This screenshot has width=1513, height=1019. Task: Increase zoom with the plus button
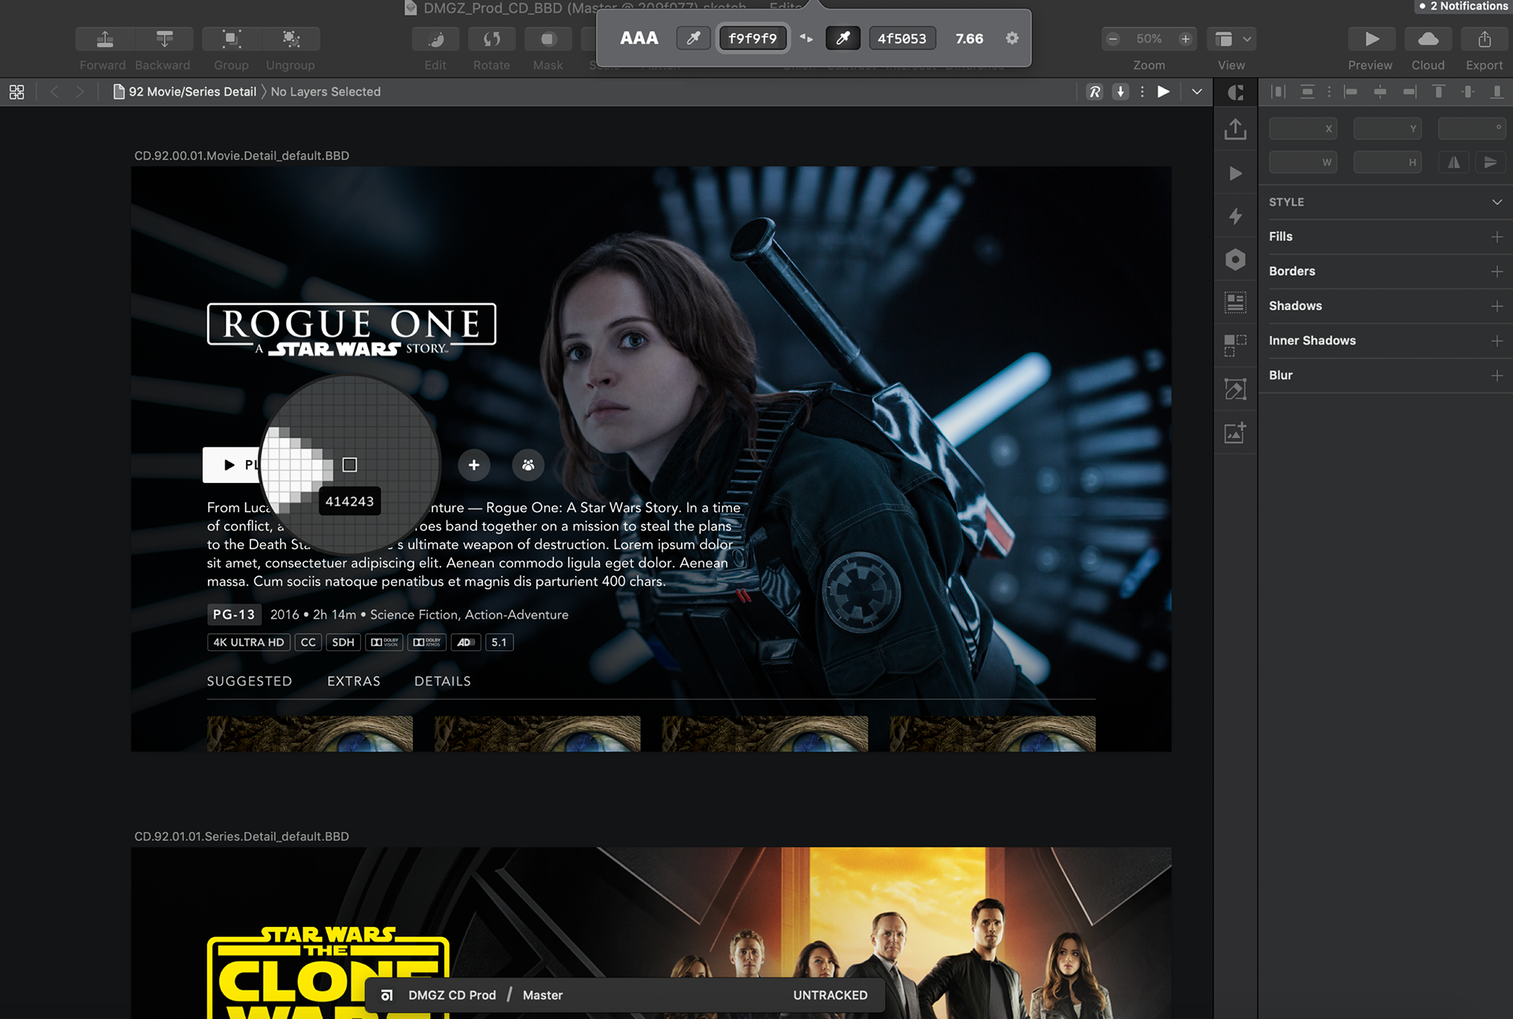tap(1185, 39)
